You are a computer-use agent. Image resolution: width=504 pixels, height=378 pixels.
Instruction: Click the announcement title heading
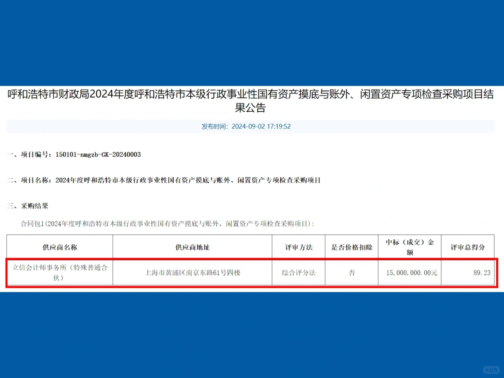250,101
